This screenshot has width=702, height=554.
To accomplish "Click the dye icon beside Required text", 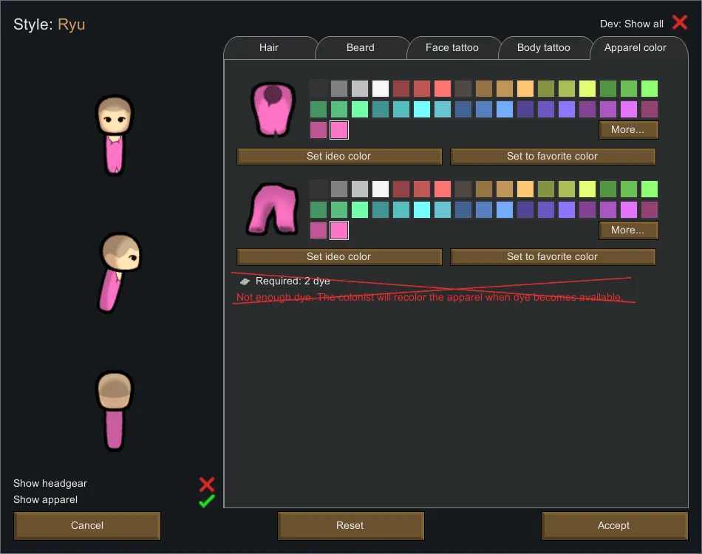I will pyautogui.click(x=245, y=281).
